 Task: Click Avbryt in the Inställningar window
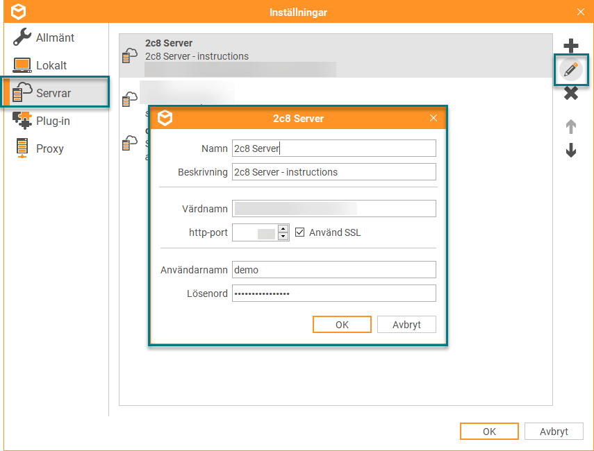(554, 432)
